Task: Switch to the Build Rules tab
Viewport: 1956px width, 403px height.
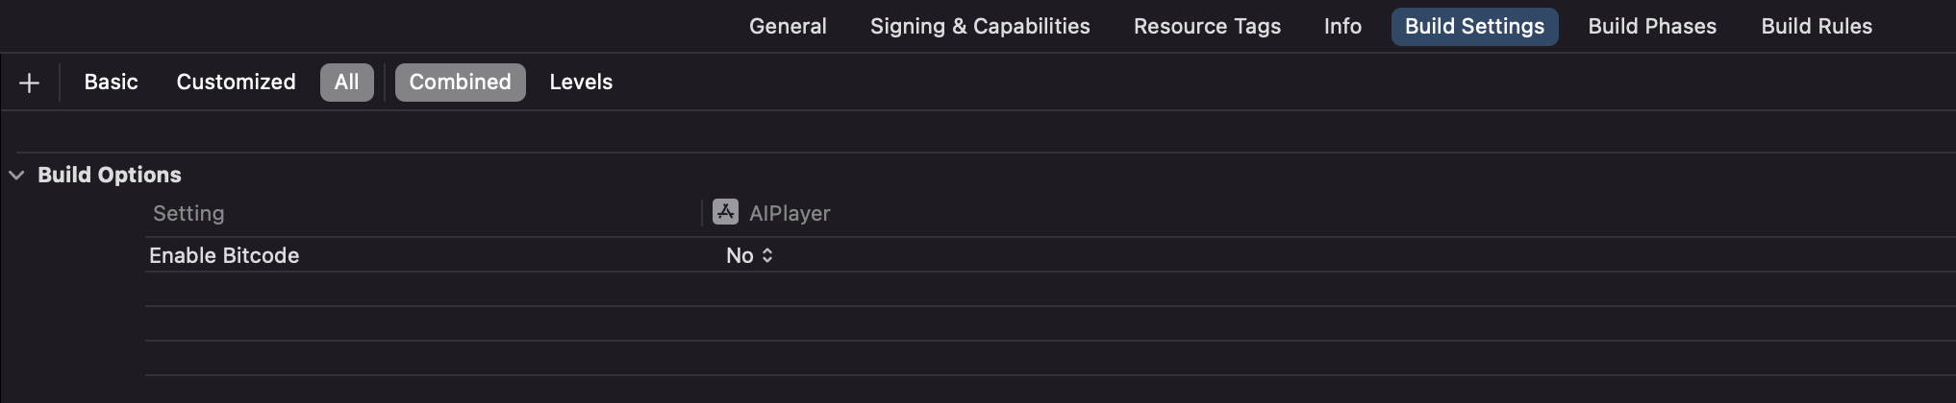Action: click(1817, 26)
